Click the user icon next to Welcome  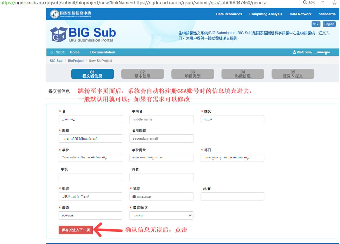point(295,52)
